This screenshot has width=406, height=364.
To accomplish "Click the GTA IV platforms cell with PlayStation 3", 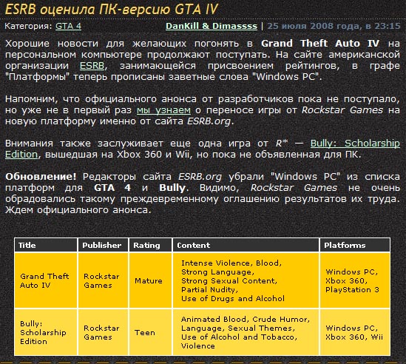I will coord(355,280).
